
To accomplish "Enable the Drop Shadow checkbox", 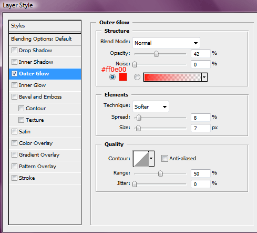I will (14, 51).
